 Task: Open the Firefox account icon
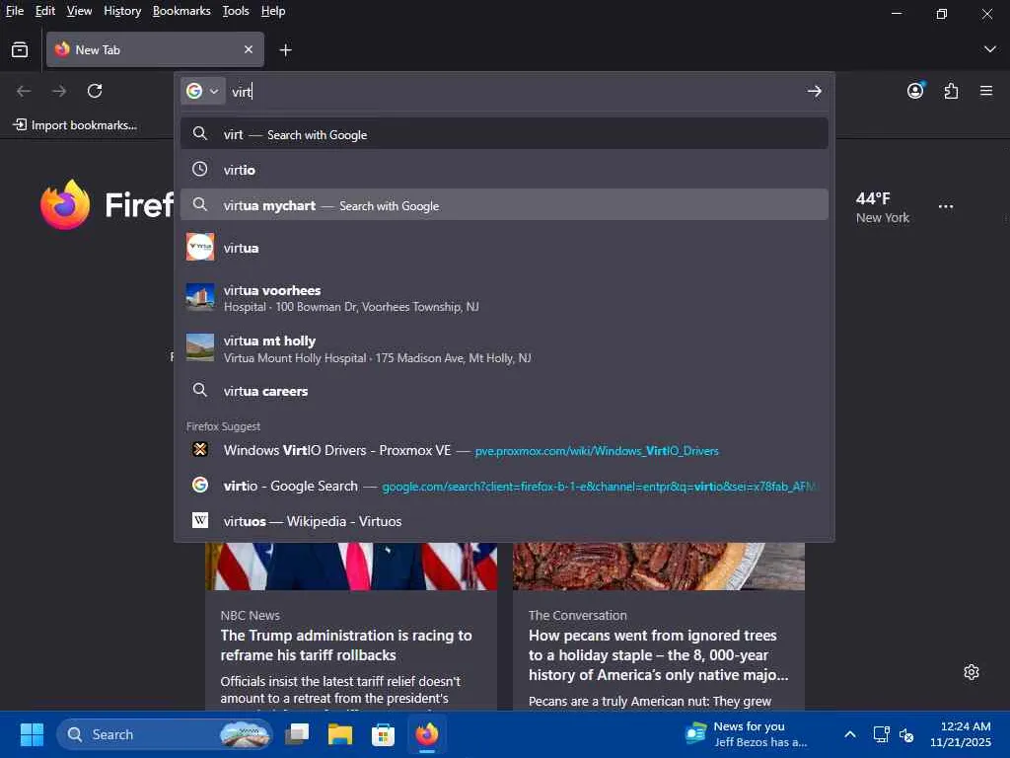tap(915, 91)
